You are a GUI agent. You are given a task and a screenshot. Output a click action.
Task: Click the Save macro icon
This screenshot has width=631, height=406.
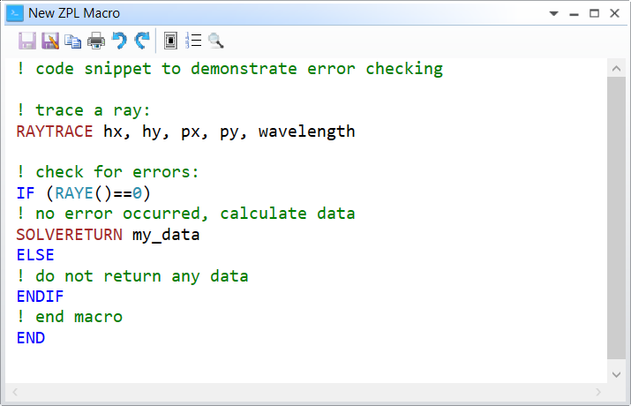(x=27, y=41)
